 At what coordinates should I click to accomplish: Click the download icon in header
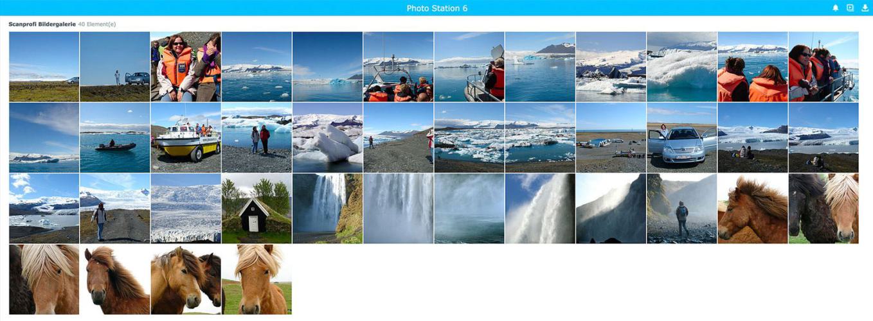pos(865,8)
